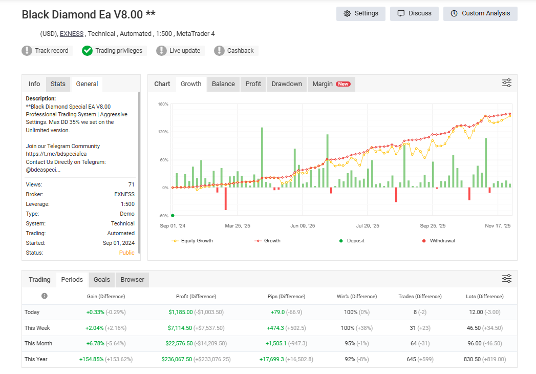Toggle red Growth series in legend
This screenshot has height=374, width=536.
tap(268, 241)
